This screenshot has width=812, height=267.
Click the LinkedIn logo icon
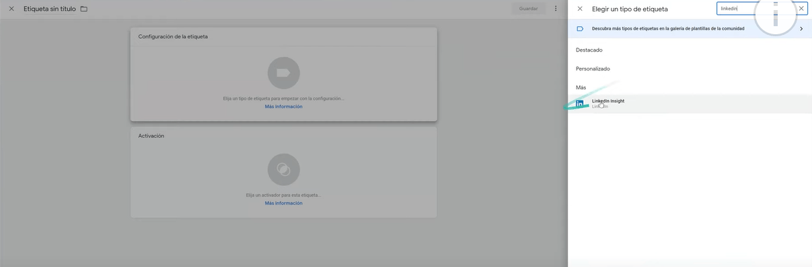point(580,103)
